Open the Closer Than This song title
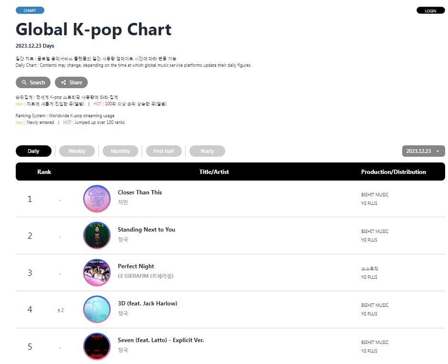This screenshot has height=364, width=448. pyautogui.click(x=140, y=192)
